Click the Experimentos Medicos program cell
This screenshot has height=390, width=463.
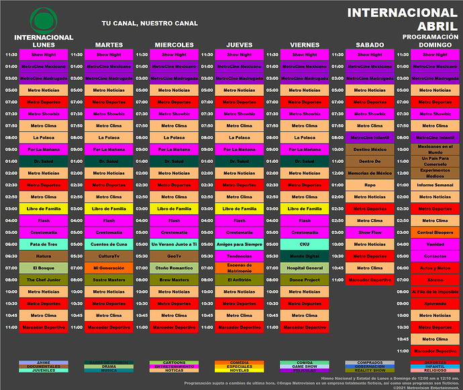(x=435, y=173)
